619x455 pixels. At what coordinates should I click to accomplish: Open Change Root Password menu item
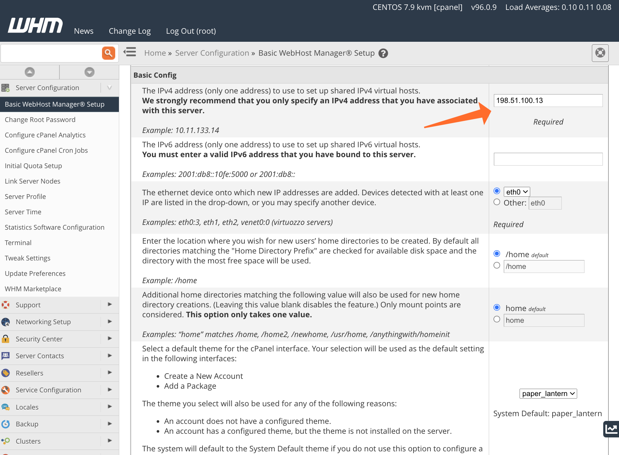point(40,119)
